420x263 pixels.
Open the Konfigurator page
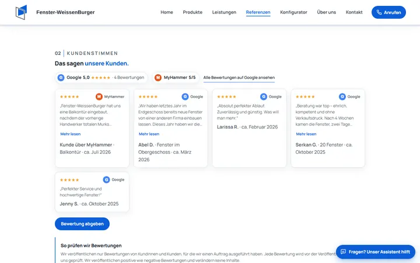pyautogui.click(x=293, y=12)
